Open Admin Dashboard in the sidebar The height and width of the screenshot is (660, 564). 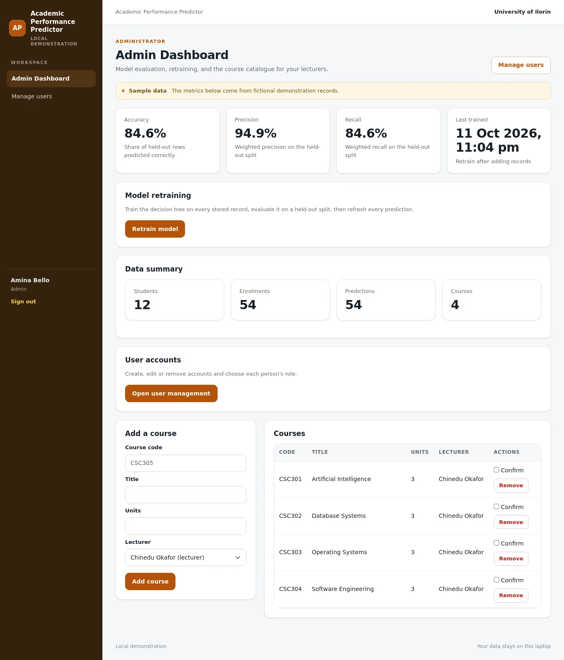click(x=51, y=79)
